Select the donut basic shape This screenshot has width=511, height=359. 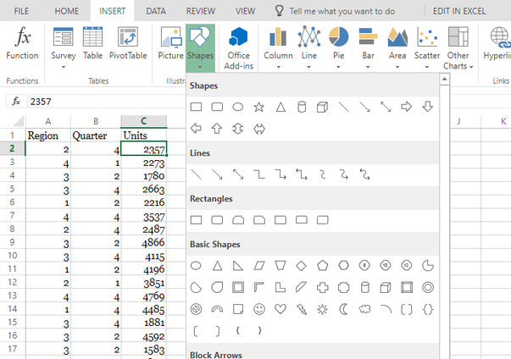pos(428,287)
